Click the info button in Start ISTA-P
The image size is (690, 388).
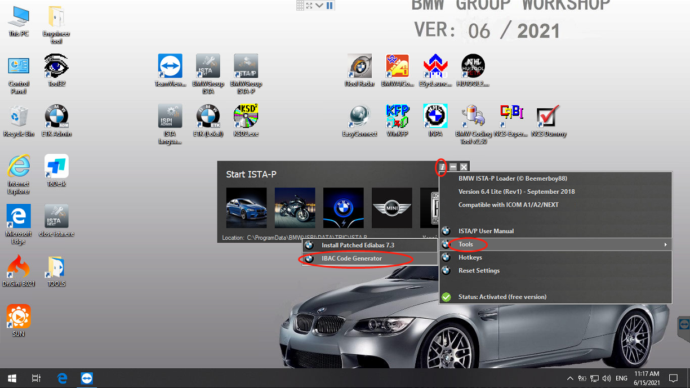point(442,167)
